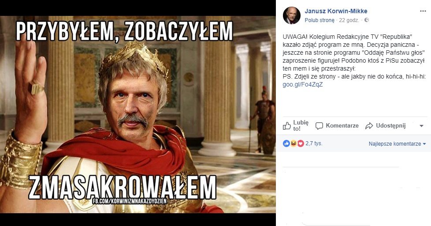Click the Udostępnij share arrow icon

(369, 126)
